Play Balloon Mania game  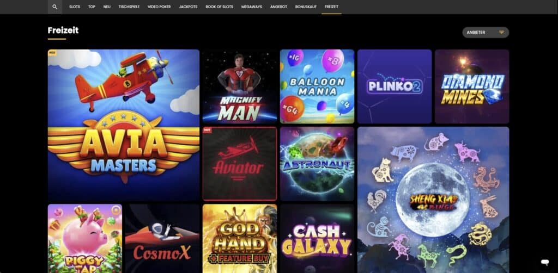[317, 86]
